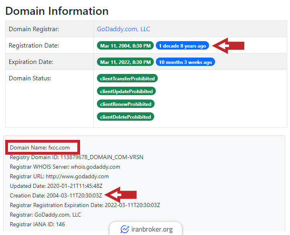Click the '1 decade 8 years ago' badge
Screen dimensions: 290x235
coord(182,46)
